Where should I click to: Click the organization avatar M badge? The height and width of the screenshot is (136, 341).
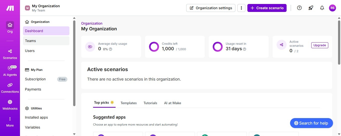[x=27, y=8]
